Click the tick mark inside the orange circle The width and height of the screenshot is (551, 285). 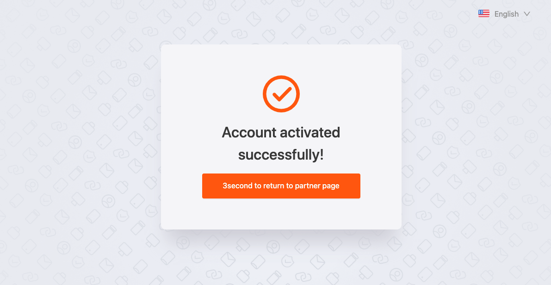click(282, 94)
